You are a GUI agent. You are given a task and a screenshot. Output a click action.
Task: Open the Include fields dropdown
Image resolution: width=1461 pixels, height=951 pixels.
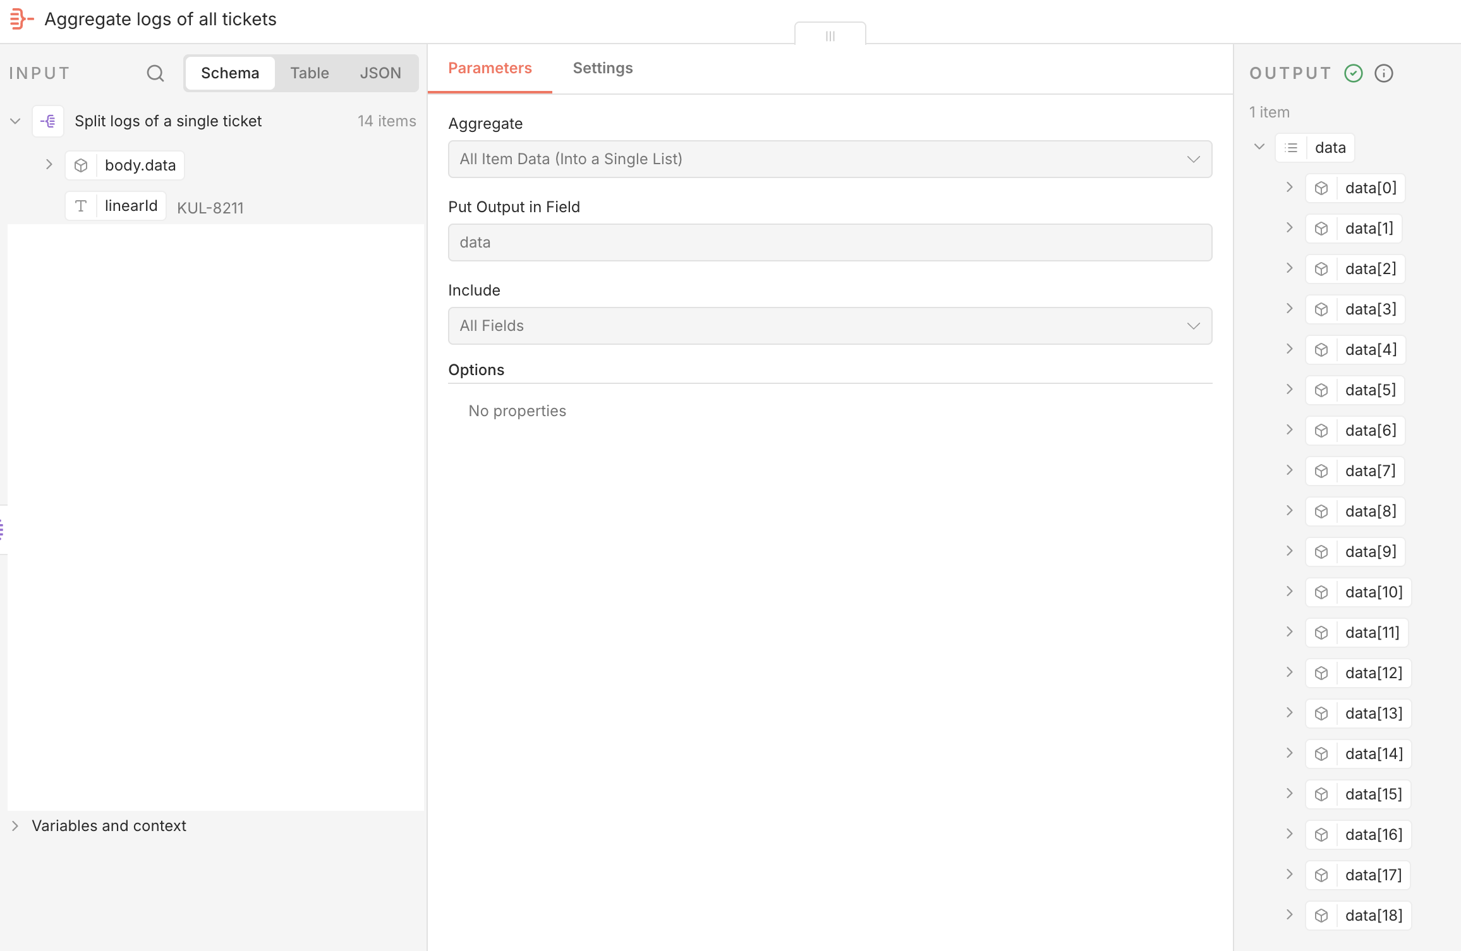pos(830,326)
